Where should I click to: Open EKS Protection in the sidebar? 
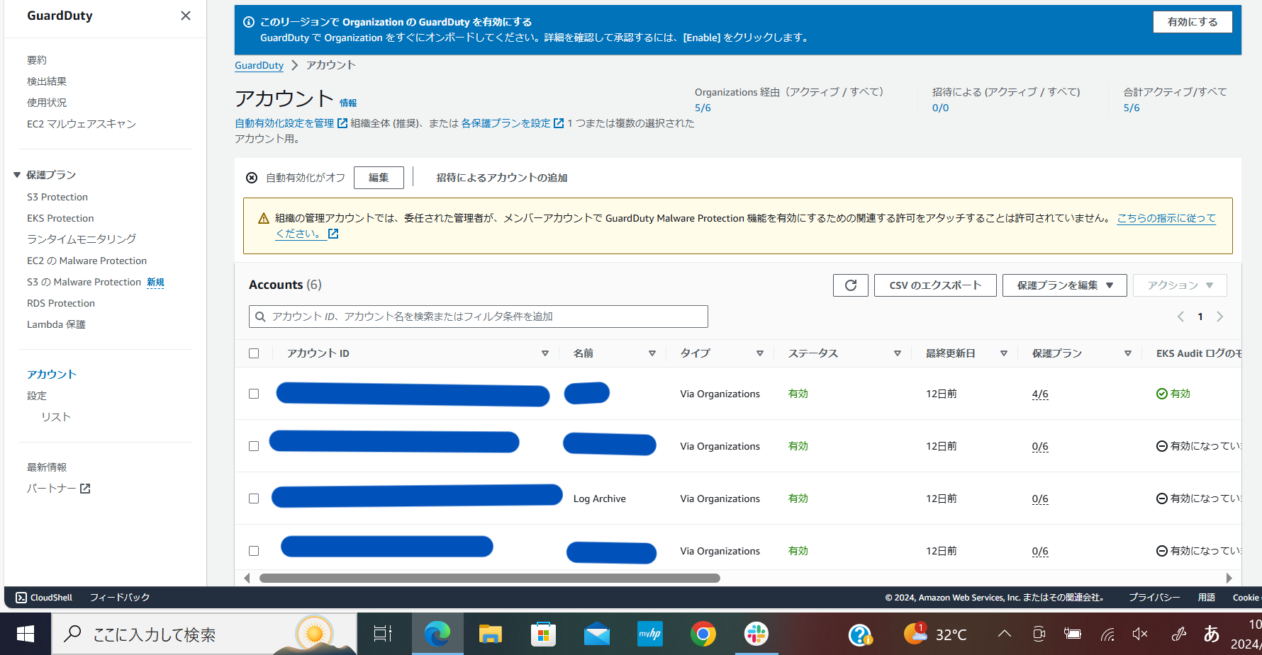pyautogui.click(x=60, y=218)
